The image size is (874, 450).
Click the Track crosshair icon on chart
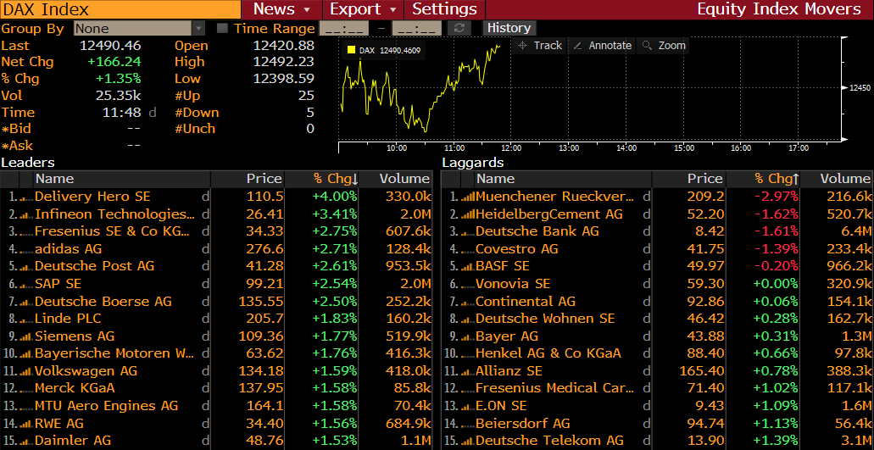click(523, 46)
